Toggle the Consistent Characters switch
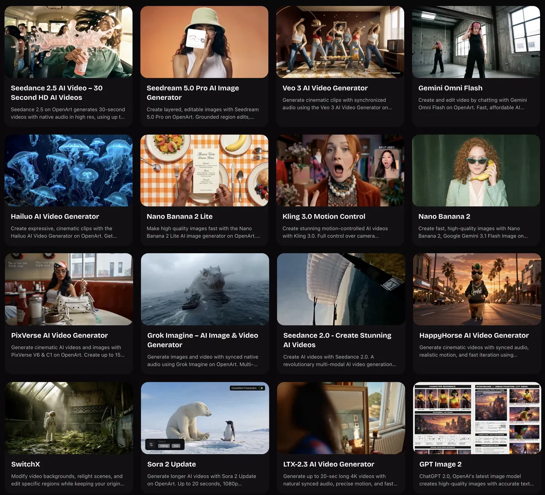The image size is (545, 495). [261, 388]
